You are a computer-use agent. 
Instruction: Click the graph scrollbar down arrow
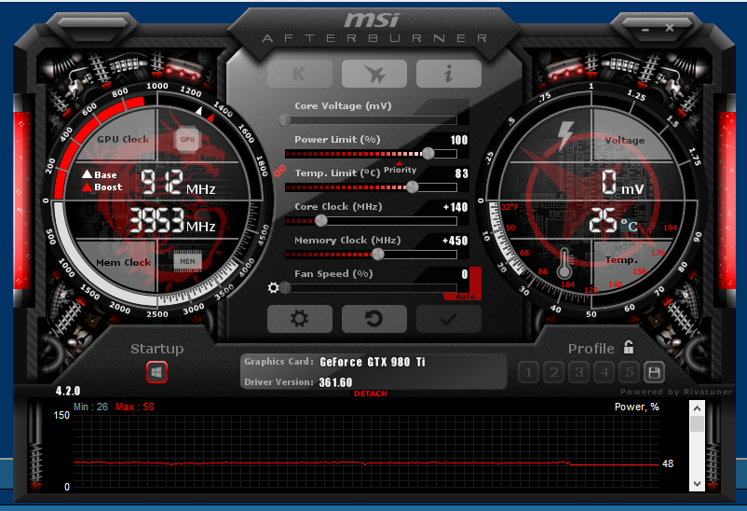697,483
